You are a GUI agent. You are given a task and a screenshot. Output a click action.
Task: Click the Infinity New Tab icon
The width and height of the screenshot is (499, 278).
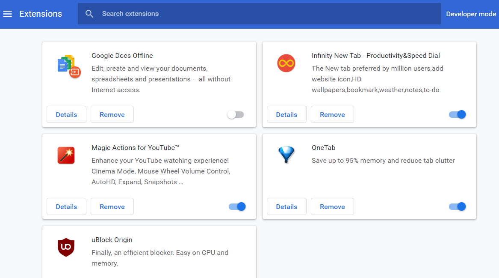pyautogui.click(x=286, y=63)
